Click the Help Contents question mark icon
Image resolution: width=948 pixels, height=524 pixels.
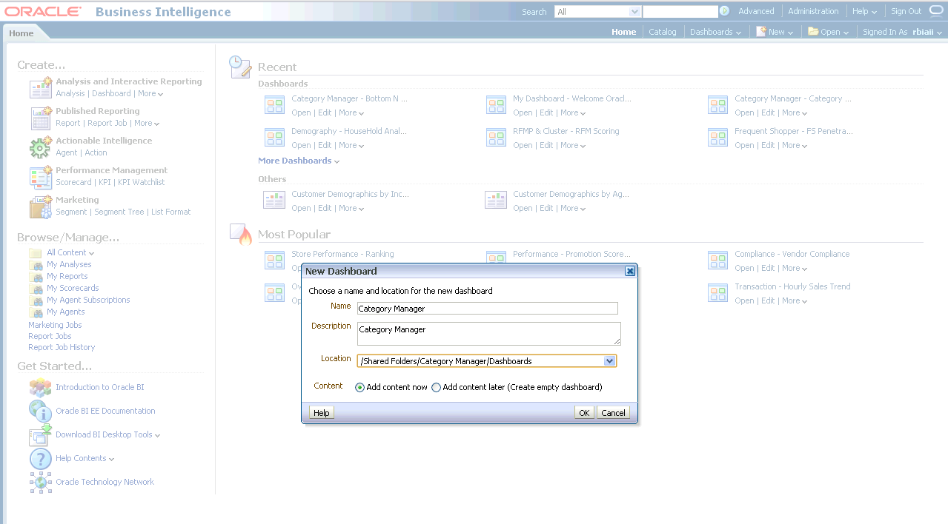click(40, 458)
